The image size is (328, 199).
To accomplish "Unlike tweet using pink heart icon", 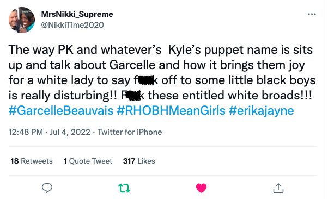I will [201, 188].
